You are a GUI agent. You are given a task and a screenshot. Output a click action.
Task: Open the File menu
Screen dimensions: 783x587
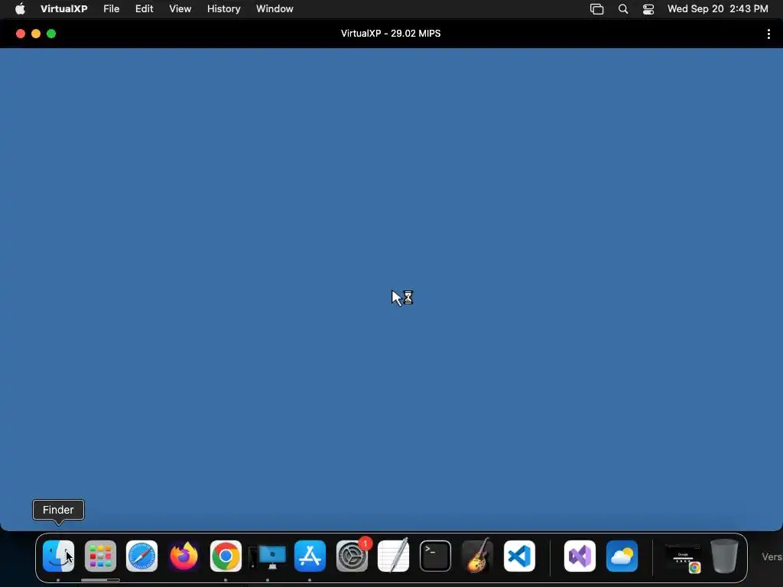(112, 9)
